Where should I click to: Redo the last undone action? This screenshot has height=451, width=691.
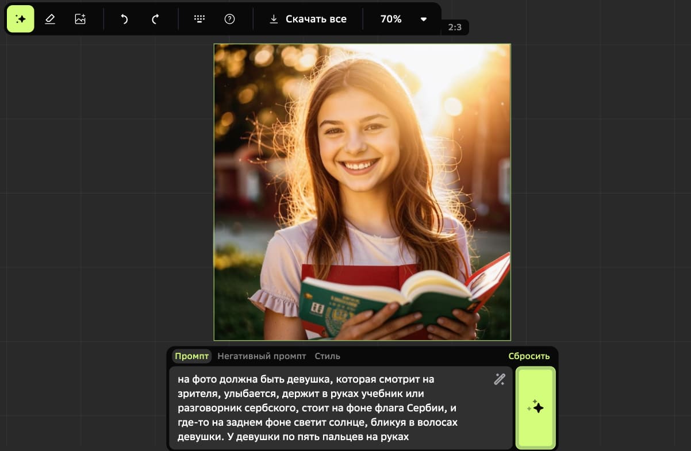click(155, 19)
